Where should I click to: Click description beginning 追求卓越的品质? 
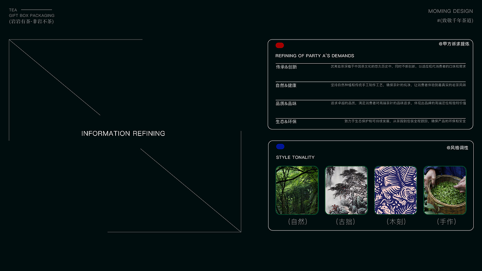pyautogui.click(x=398, y=103)
